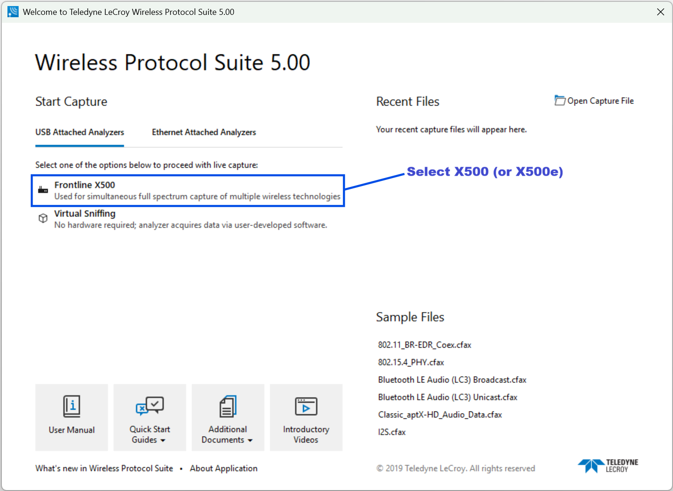Click the Additional Documents pages icon
The height and width of the screenshot is (491, 673).
tap(228, 406)
